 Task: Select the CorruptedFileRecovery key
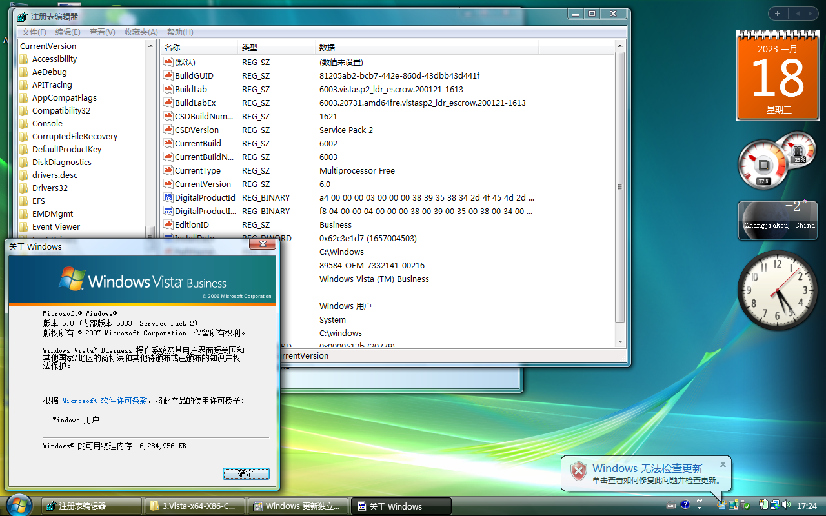75,136
